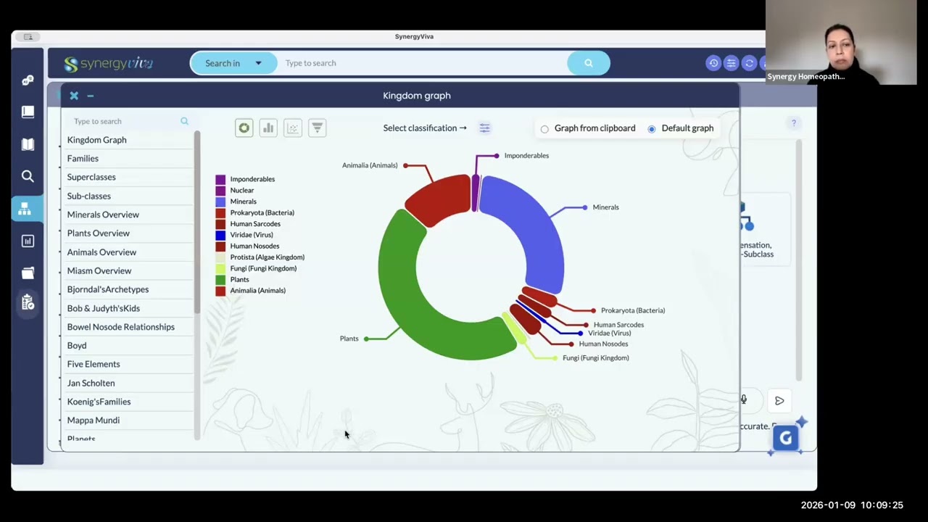
Task: Switch to bar chart view
Action: pyautogui.click(x=268, y=128)
